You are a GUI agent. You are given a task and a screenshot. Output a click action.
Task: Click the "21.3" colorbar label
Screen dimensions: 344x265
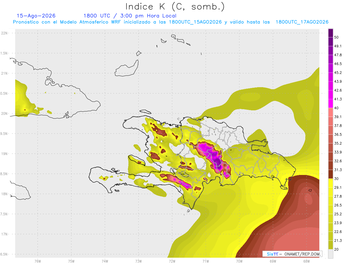tap(338, 241)
